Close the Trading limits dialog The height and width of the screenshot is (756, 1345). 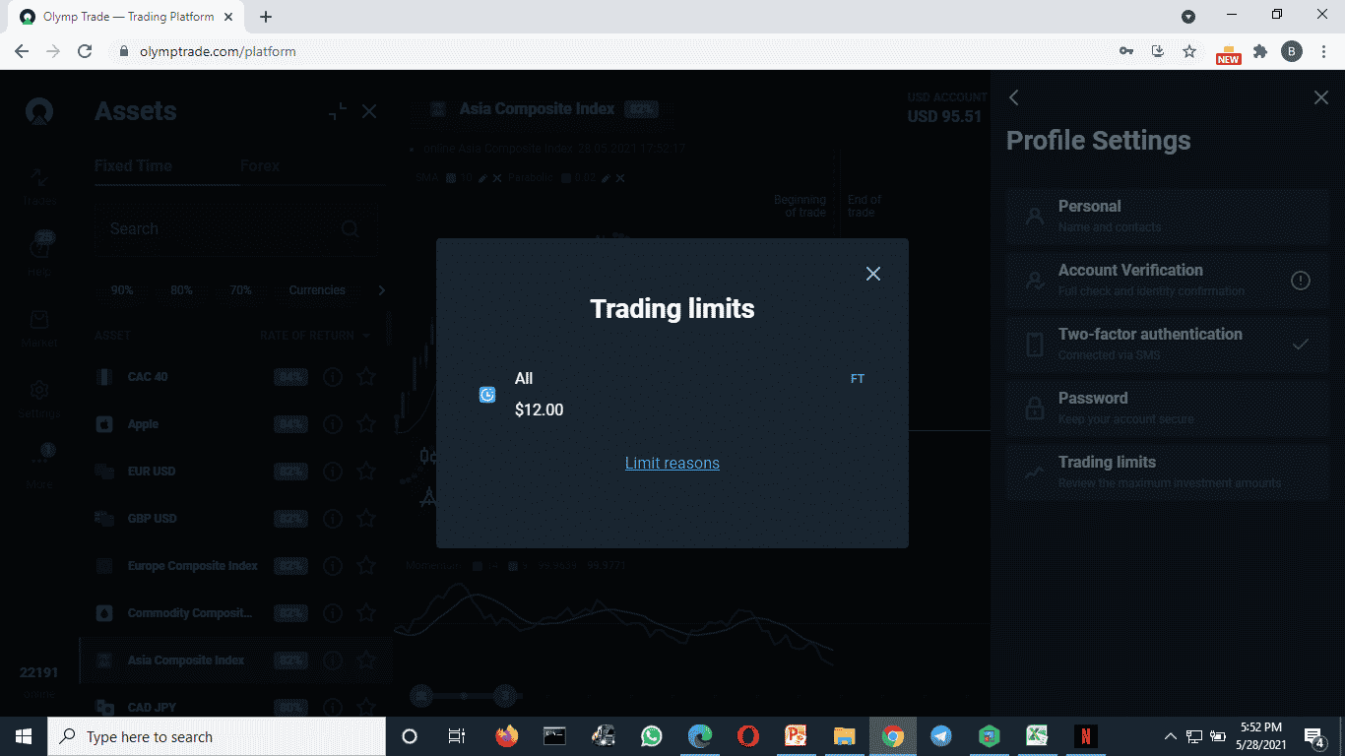pyautogui.click(x=872, y=274)
